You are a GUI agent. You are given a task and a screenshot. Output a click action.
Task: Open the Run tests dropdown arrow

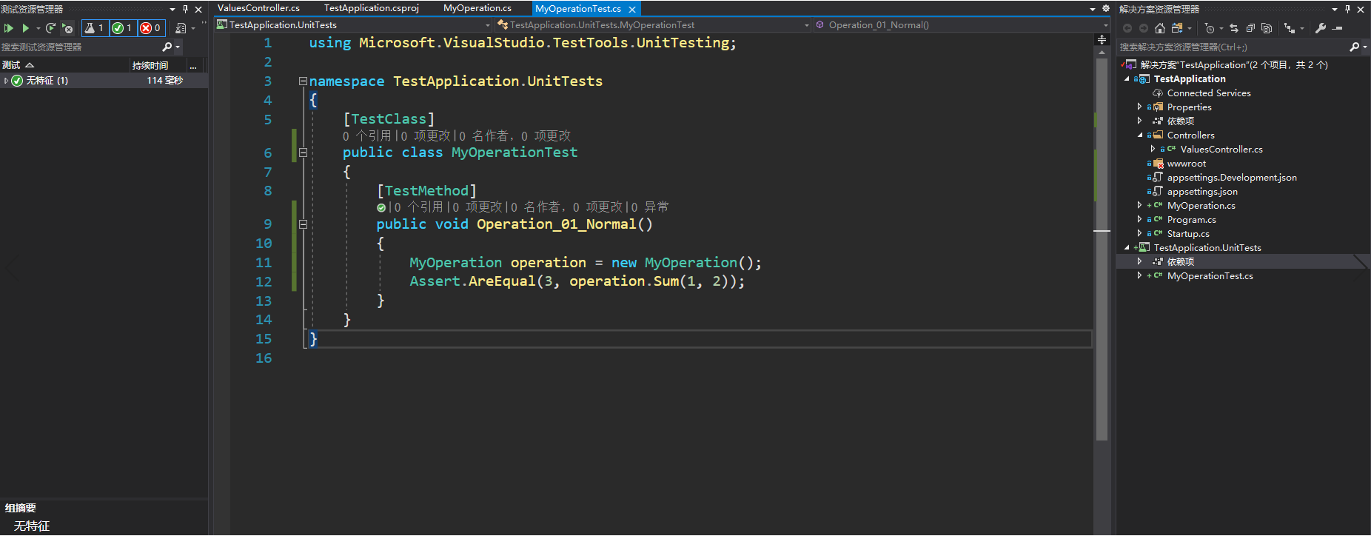point(38,28)
